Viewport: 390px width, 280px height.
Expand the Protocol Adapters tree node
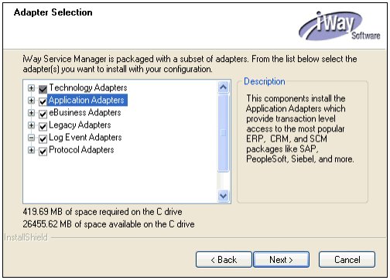[x=31, y=150]
